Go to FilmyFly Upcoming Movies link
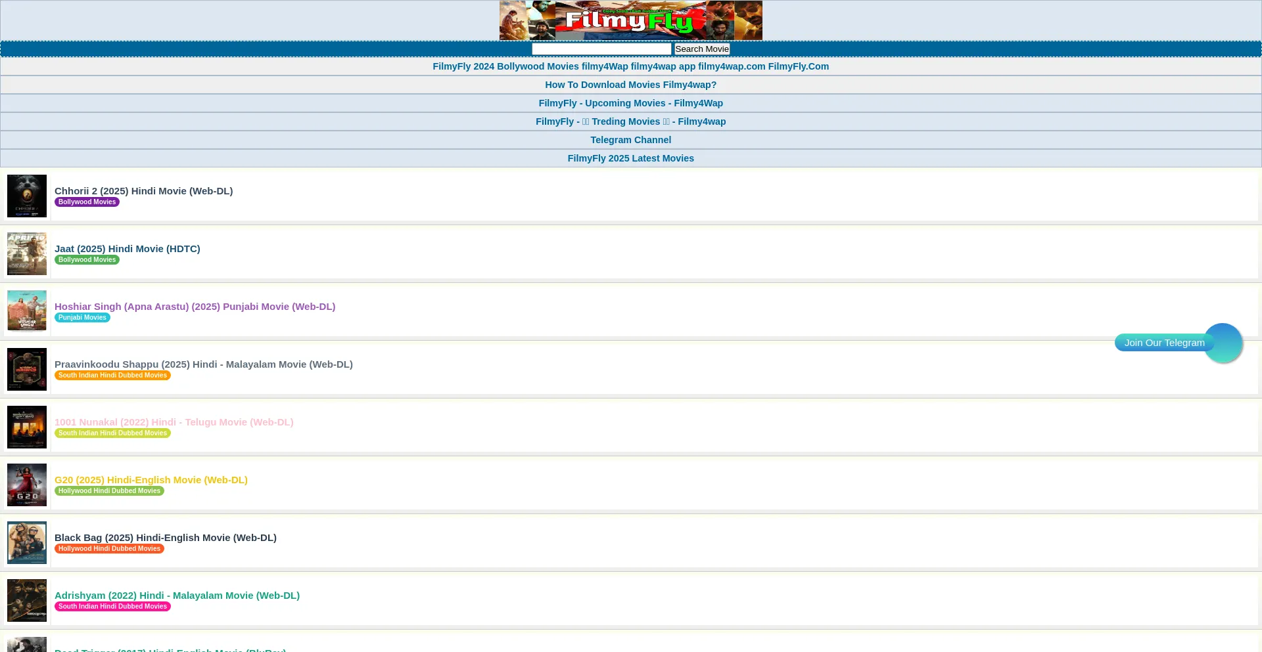The width and height of the screenshot is (1262, 652). [630, 103]
